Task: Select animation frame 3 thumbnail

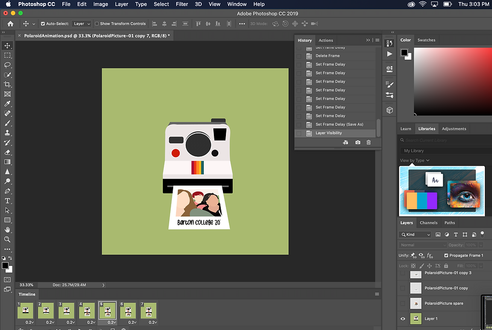Action: tap(66, 311)
